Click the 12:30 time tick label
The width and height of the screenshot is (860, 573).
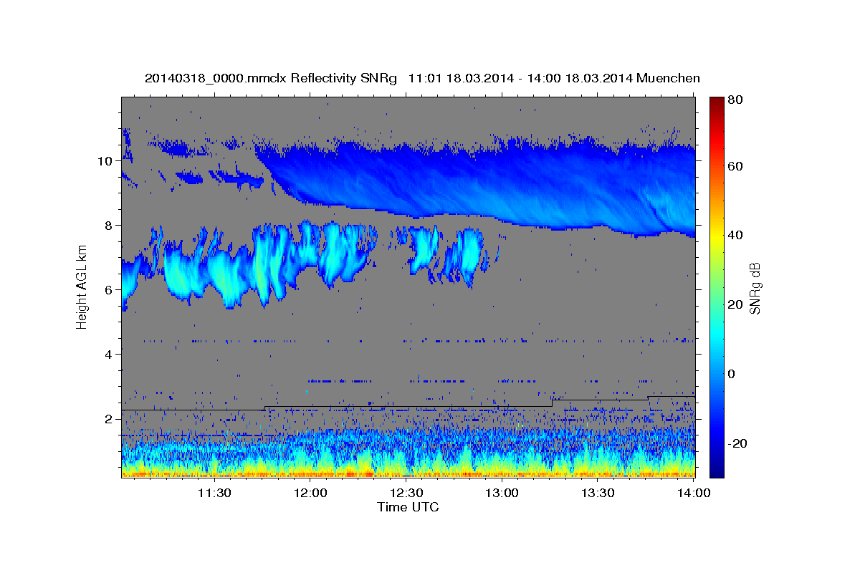coord(406,493)
